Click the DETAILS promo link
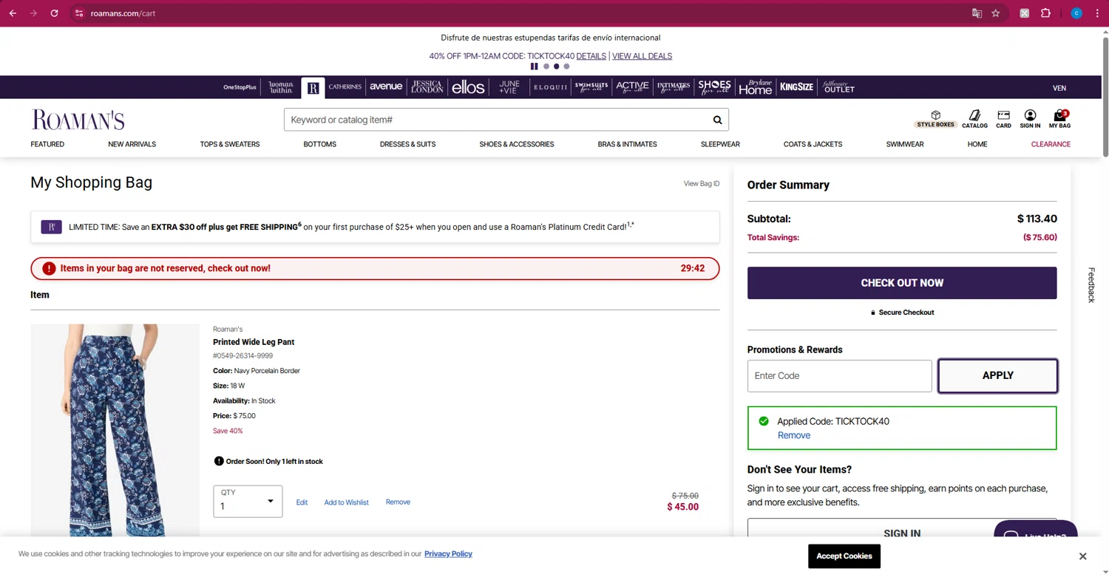The height and width of the screenshot is (577, 1109). point(591,56)
